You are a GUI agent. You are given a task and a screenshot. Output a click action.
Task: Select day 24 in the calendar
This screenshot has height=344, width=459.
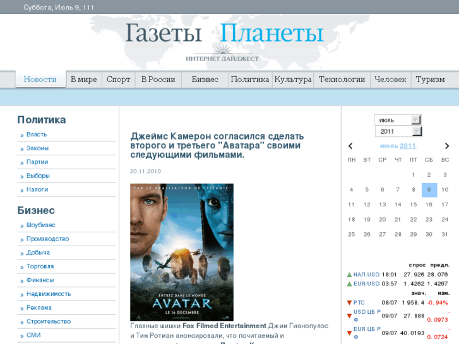tap(445, 220)
